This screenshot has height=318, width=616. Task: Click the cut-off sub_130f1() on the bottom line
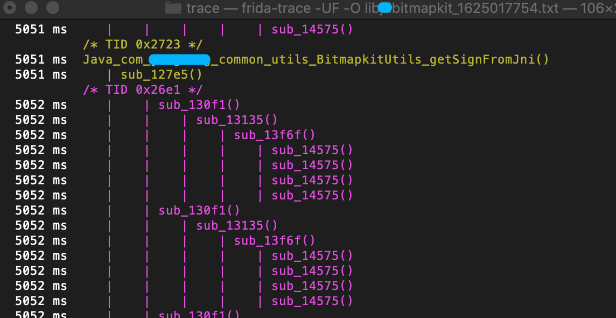click(x=199, y=314)
